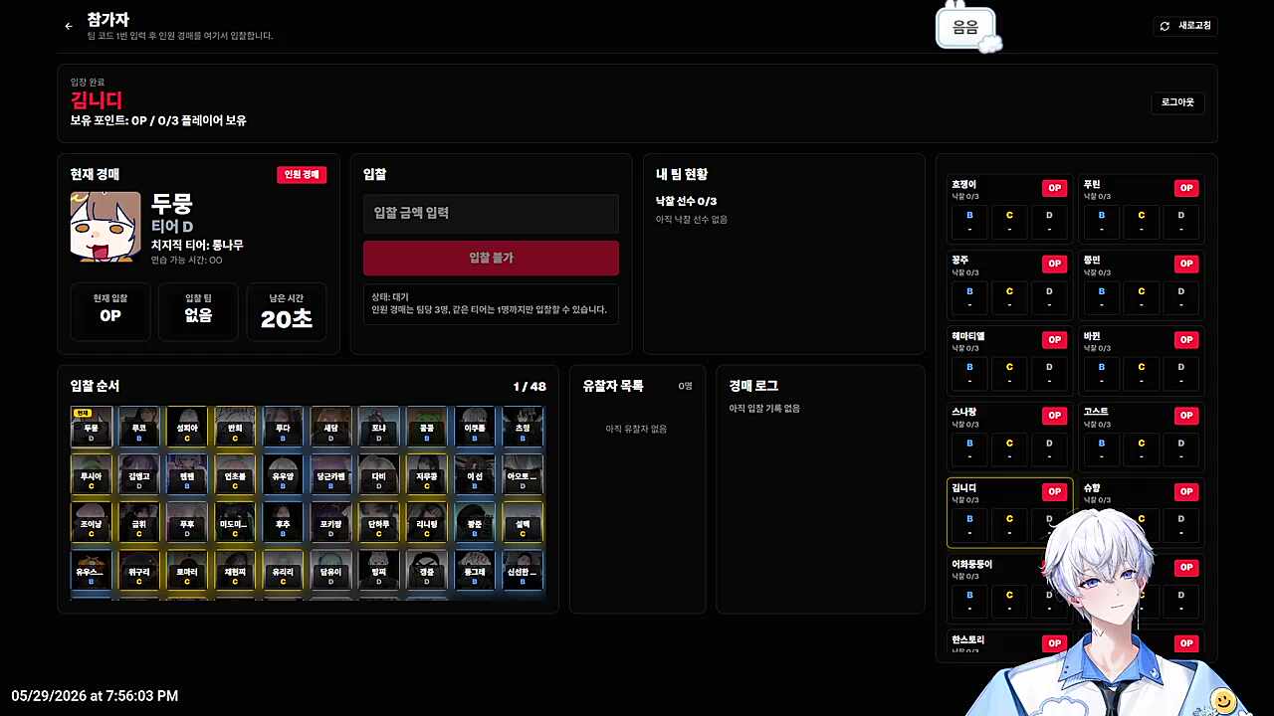Click the D tier slot under 바뀐
The height and width of the screenshot is (716, 1274).
[x=1181, y=373]
